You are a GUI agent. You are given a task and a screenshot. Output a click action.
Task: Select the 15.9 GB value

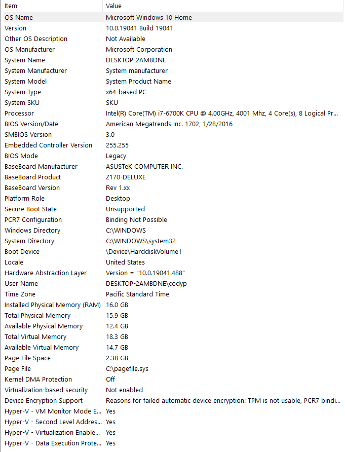coord(117,316)
